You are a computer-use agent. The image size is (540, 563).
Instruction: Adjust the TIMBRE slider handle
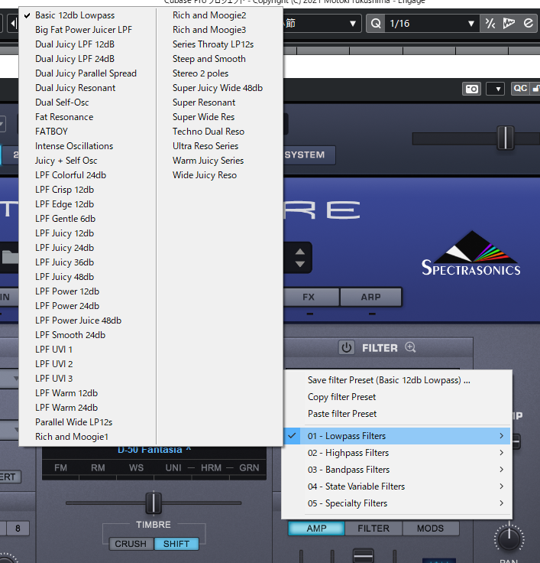[154, 503]
